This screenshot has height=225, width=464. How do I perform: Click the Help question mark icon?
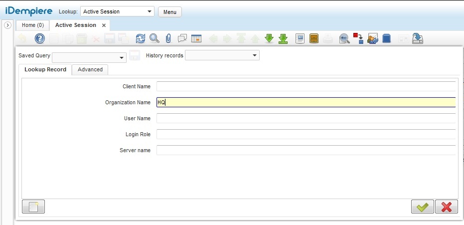tap(39, 38)
